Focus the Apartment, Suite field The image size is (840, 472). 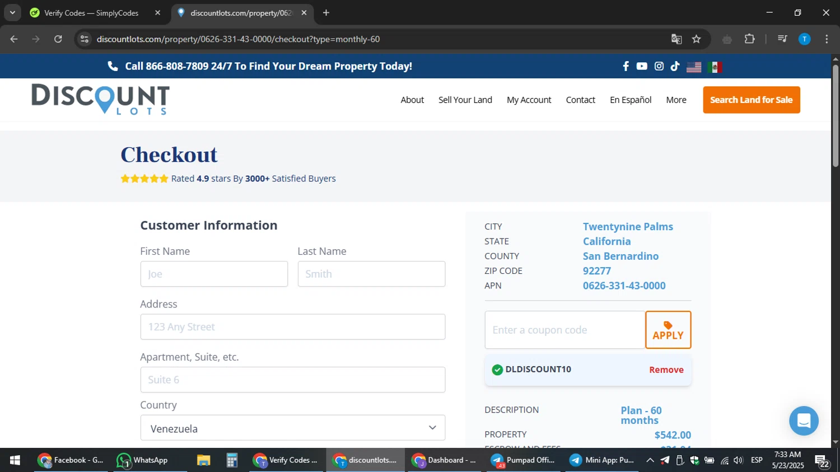[x=293, y=380]
